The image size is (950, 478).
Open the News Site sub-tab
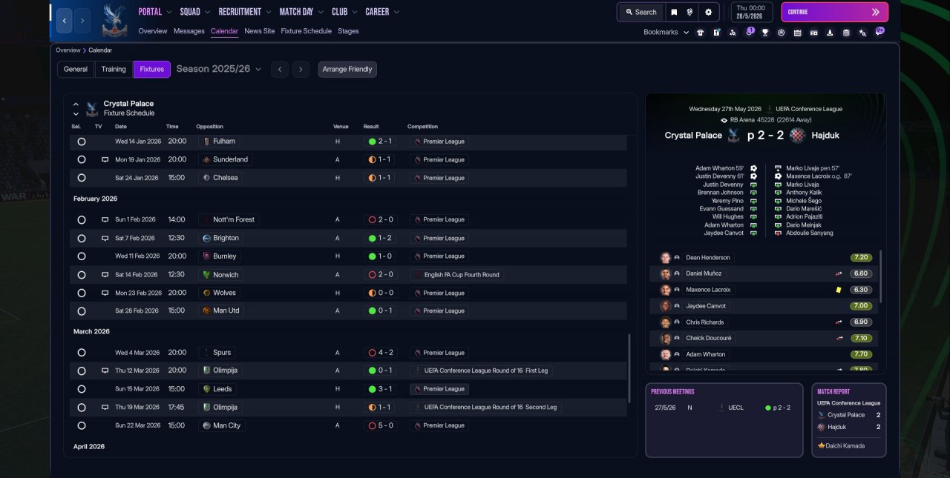pyautogui.click(x=259, y=31)
